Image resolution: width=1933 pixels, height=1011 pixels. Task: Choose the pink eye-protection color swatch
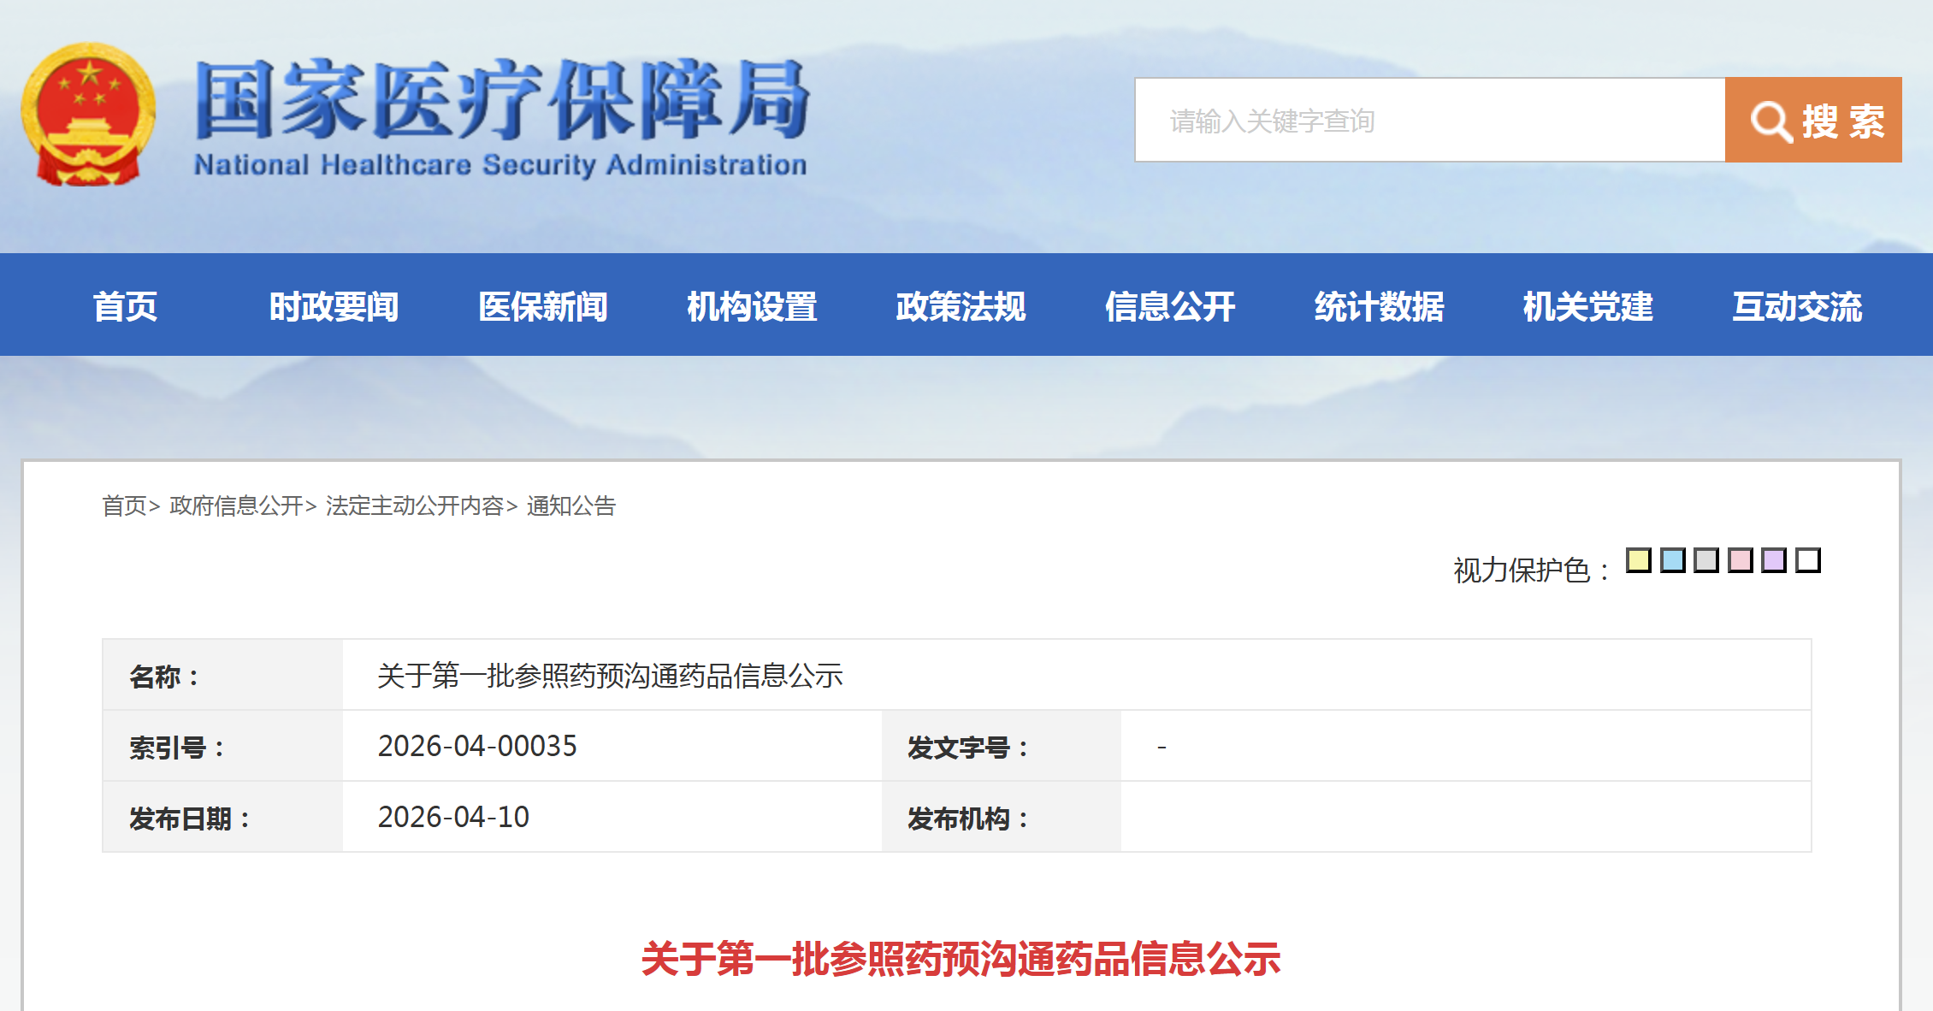(x=1741, y=560)
